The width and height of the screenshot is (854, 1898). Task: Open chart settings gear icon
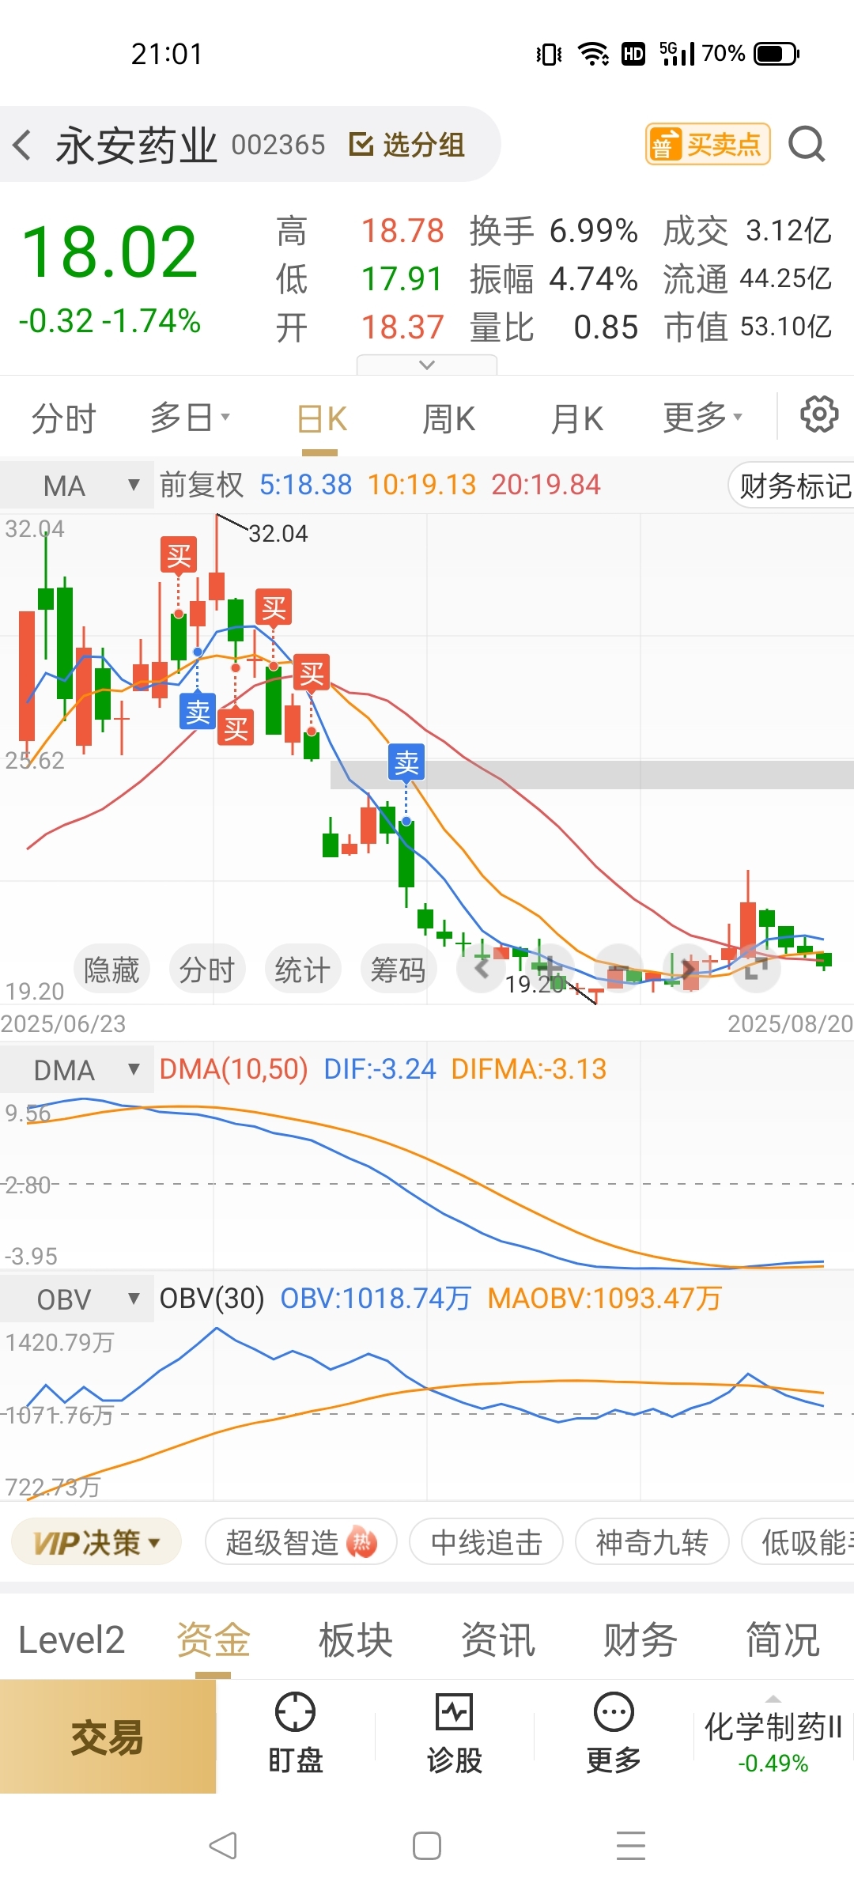(819, 414)
